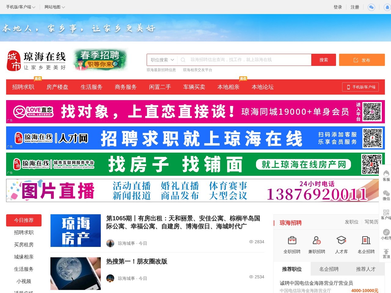Click 登录 link
The width and height of the screenshot is (391, 293).
[338, 7]
